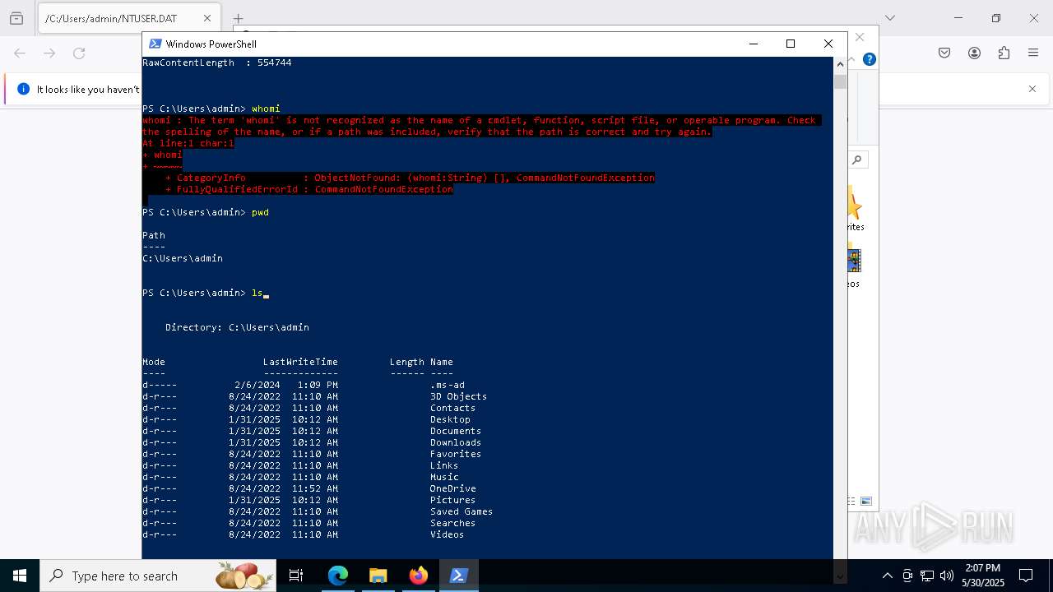The height and width of the screenshot is (592, 1053).
Task: Show hidden system tray icons chevron
Action: pyautogui.click(x=887, y=576)
